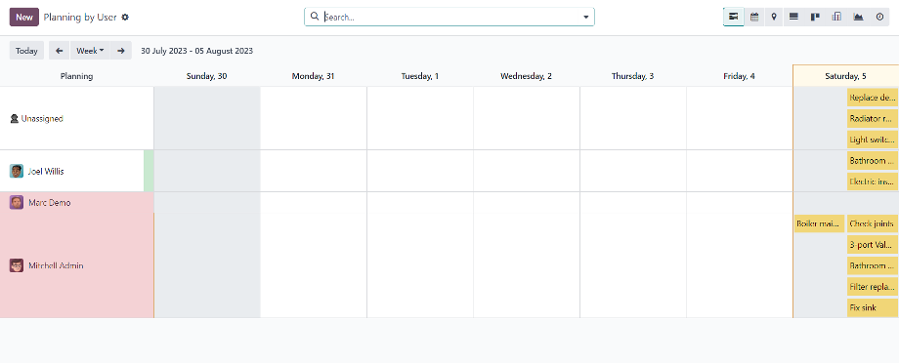Switch to the Kanban view icon

[x=815, y=18]
